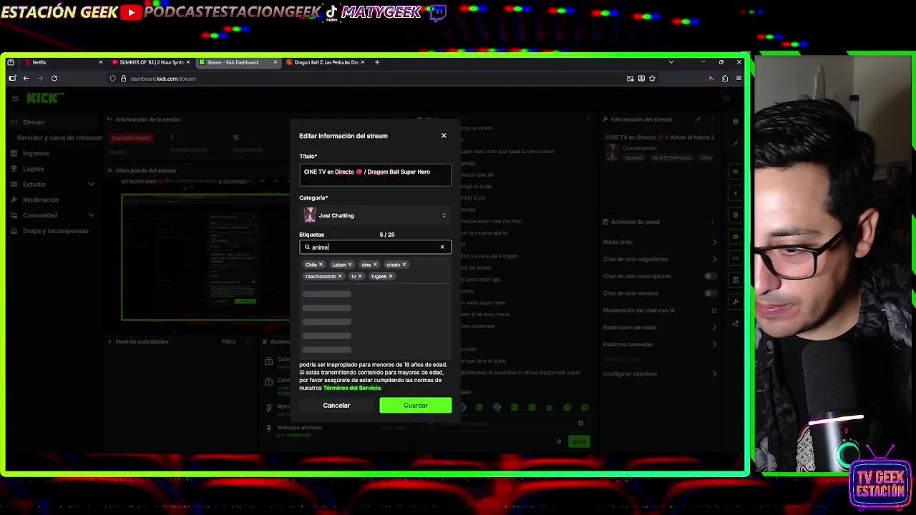This screenshot has width=916, height=515.
Task: Click the chat bubble icon in right toolbar
Action: click(736, 237)
